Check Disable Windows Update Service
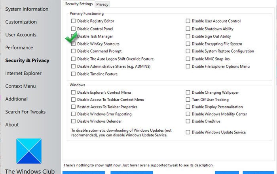 pos(188,132)
